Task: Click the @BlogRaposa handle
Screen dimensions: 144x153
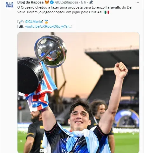Action: click(66, 2)
